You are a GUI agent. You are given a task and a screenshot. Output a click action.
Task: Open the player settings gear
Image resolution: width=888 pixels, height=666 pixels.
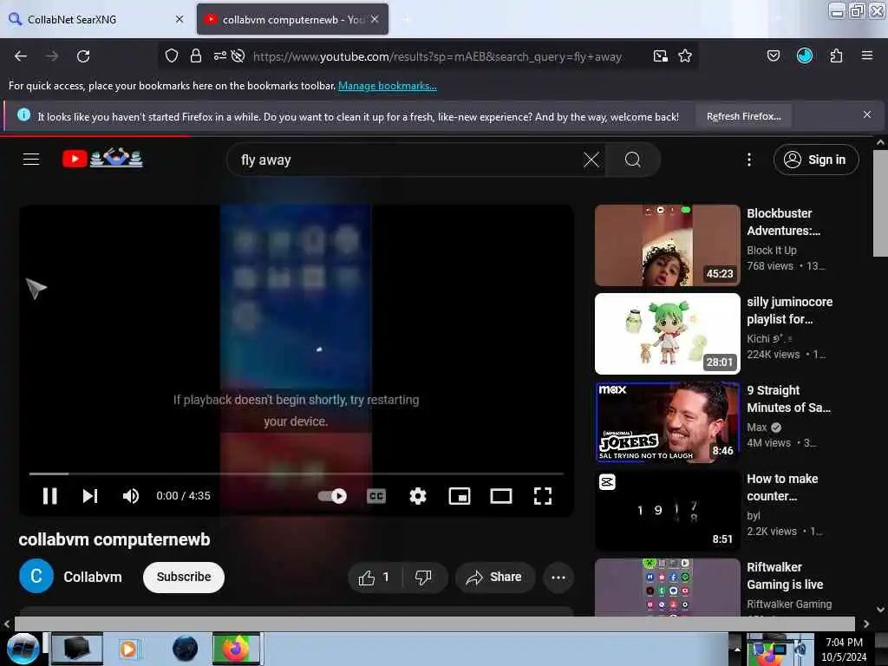click(418, 496)
